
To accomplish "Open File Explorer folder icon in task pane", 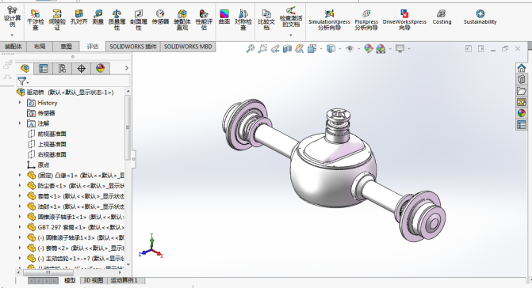I will (522, 91).
